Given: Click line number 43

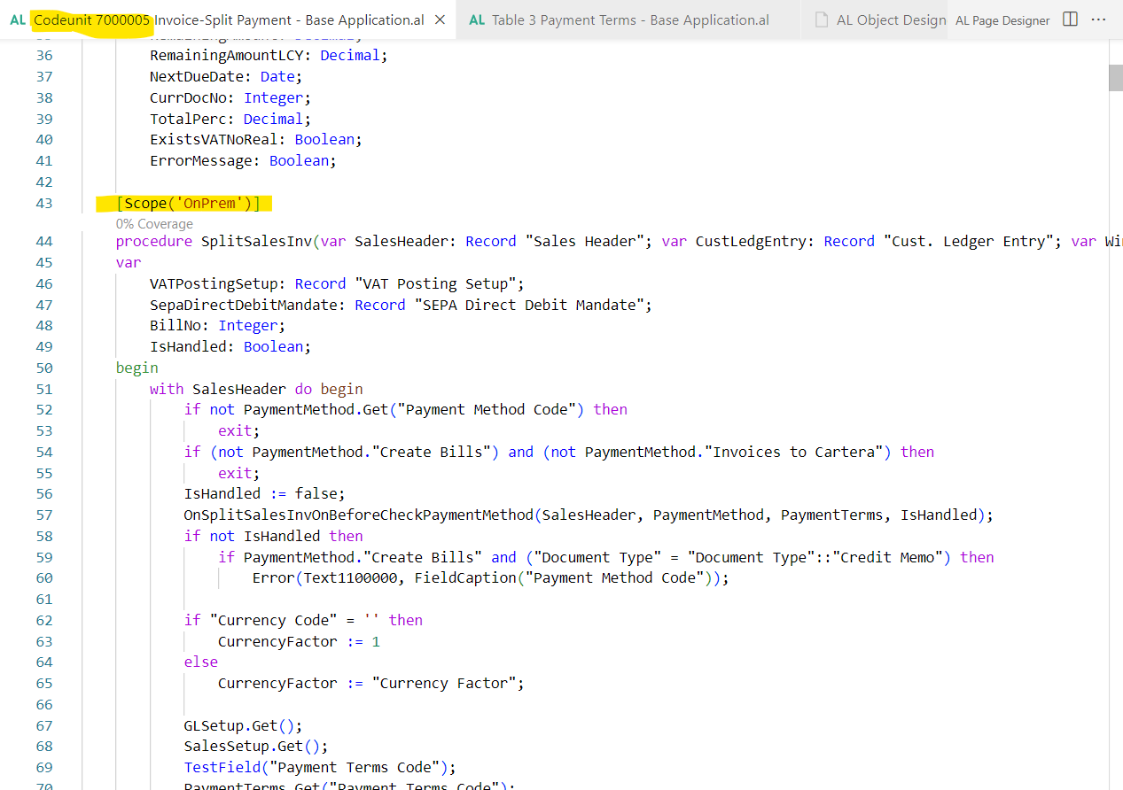Looking at the screenshot, I should click(43, 203).
